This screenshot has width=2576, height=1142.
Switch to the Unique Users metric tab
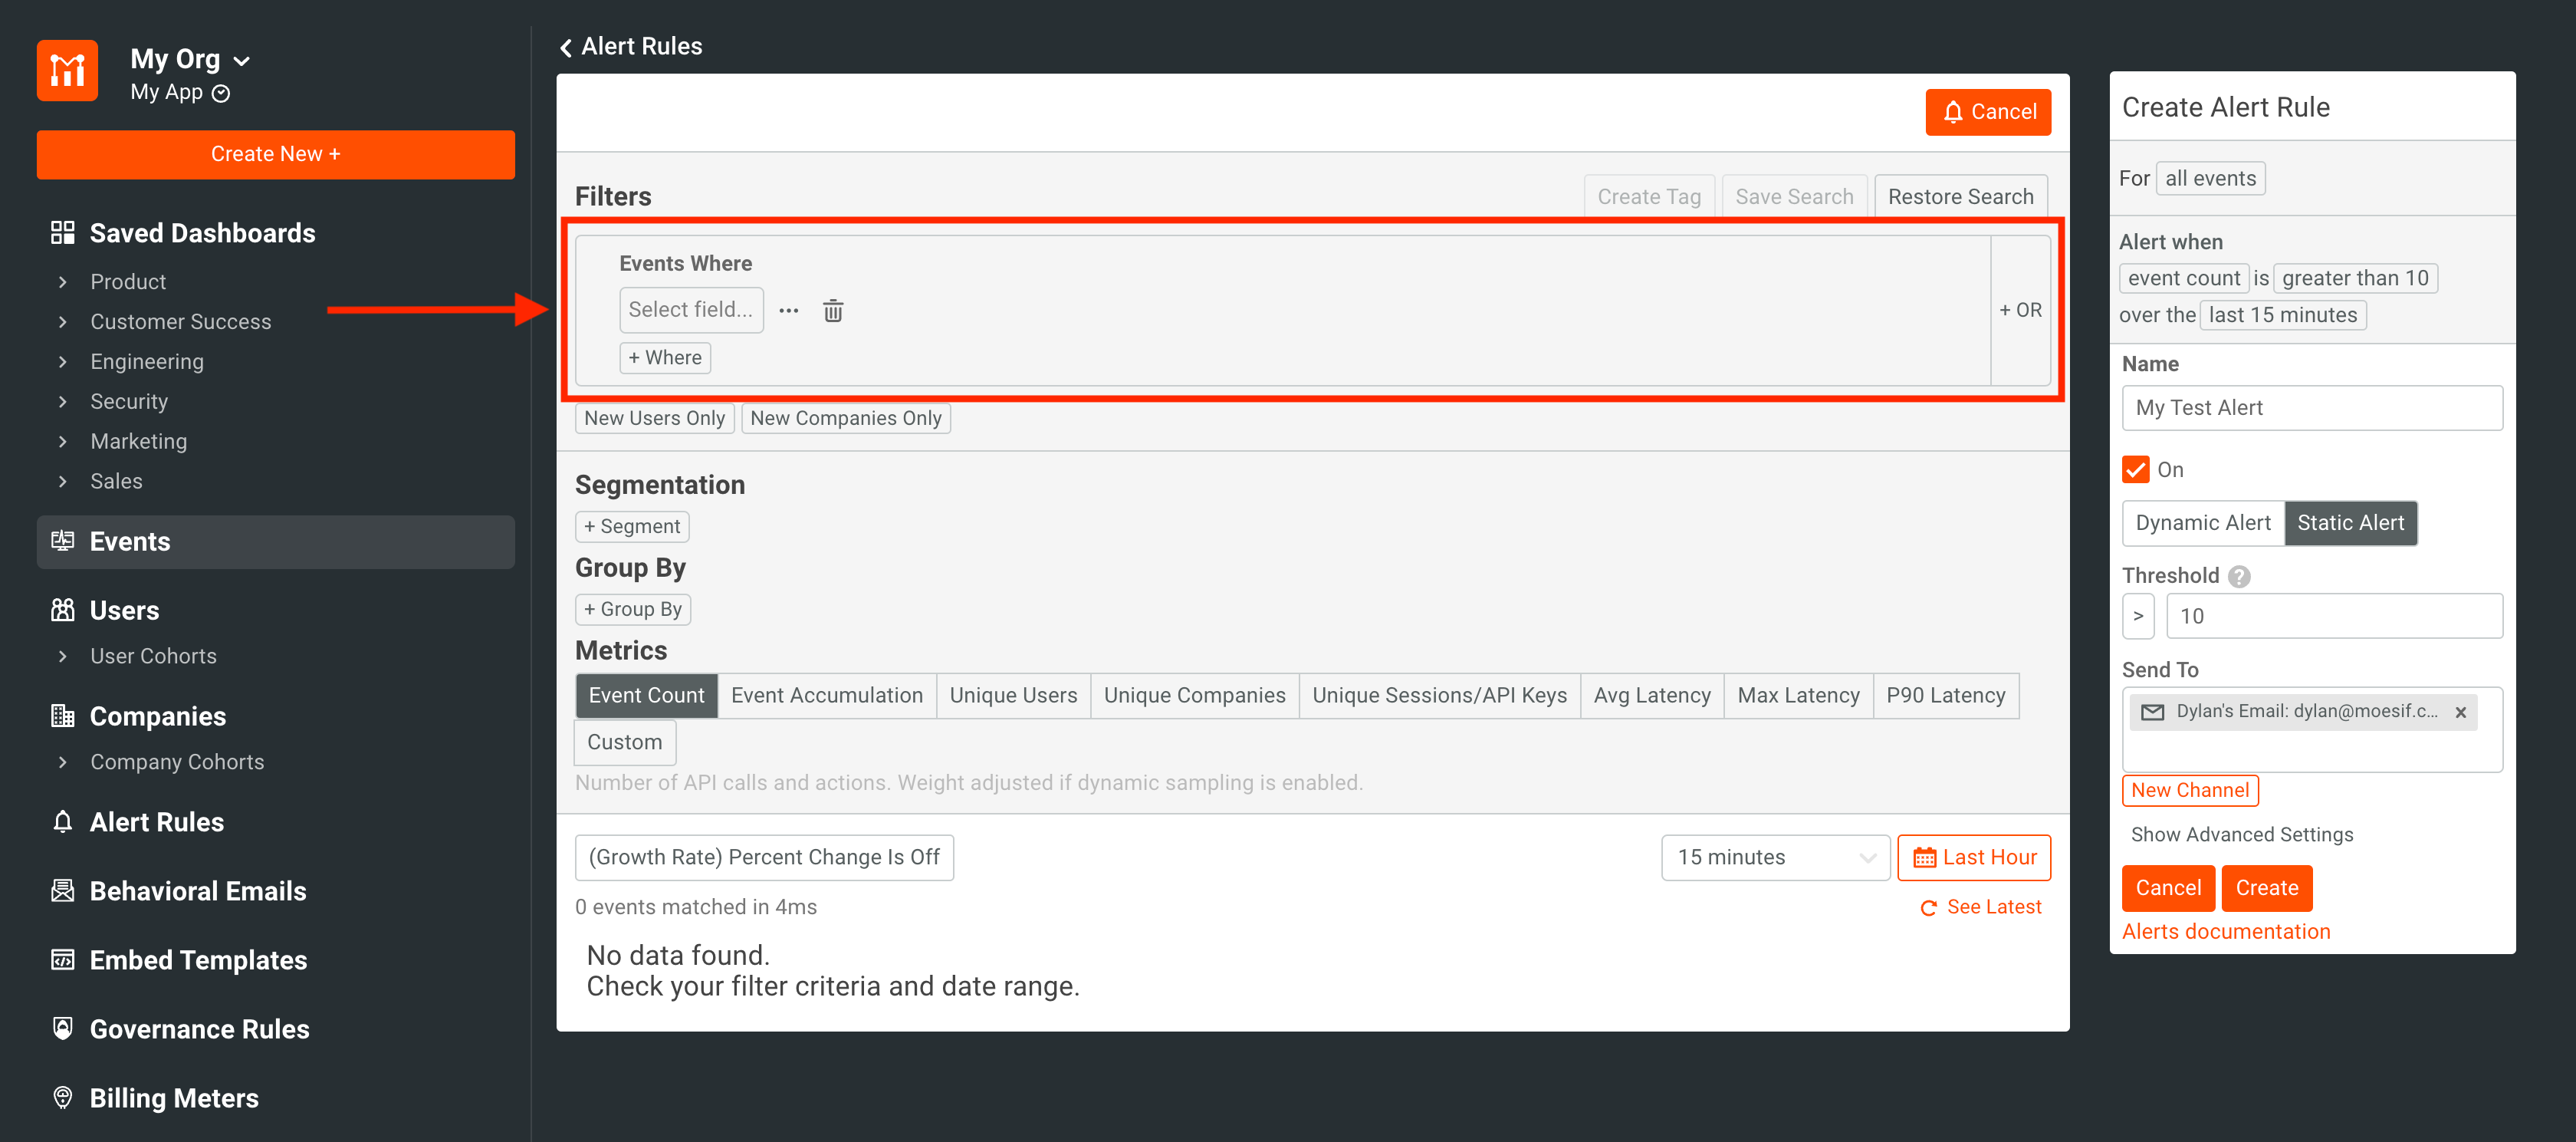tap(1012, 695)
